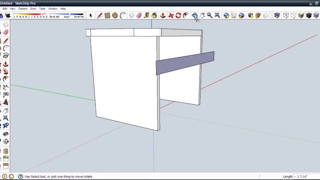Click Zoom Extents in top toolbar

tap(217, 15)
